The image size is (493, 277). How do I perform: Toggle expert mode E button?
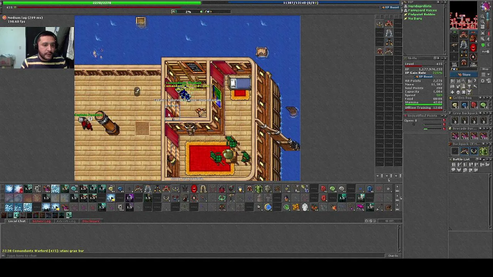[488, 45]
